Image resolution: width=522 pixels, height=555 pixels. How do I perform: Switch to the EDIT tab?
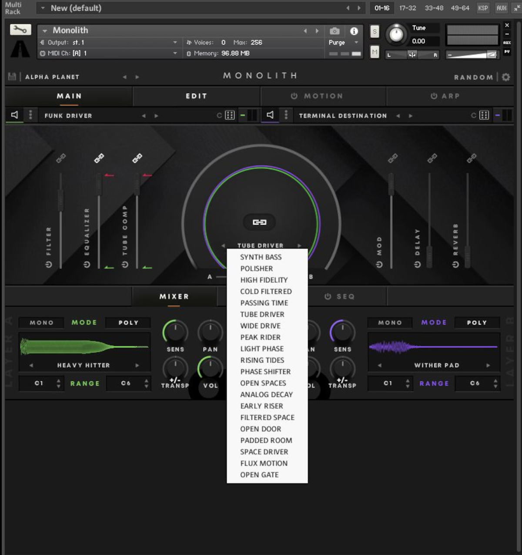coord(197,96)
